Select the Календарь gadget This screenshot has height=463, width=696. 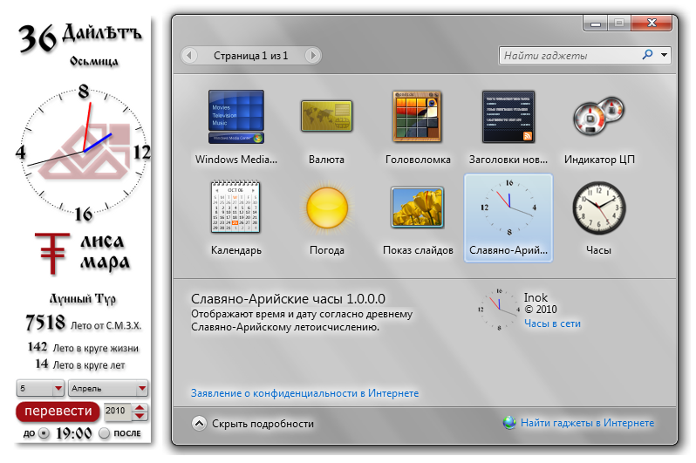pos(235,218)
